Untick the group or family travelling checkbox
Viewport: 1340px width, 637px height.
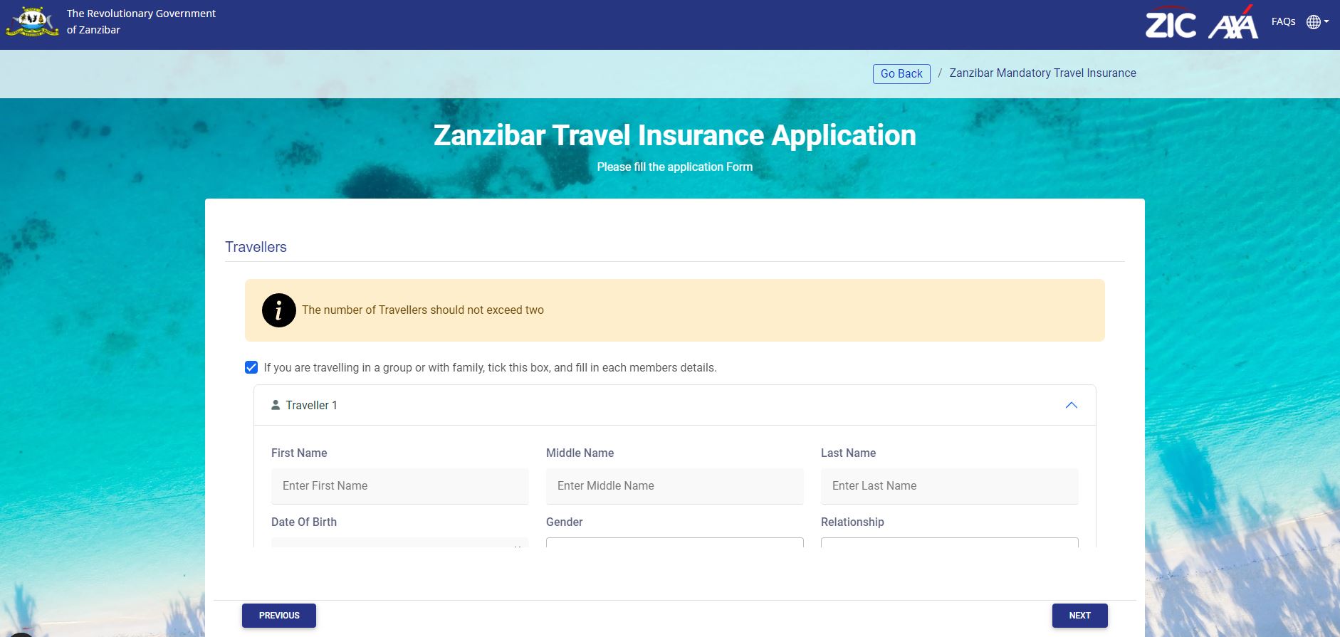point(251,367)
